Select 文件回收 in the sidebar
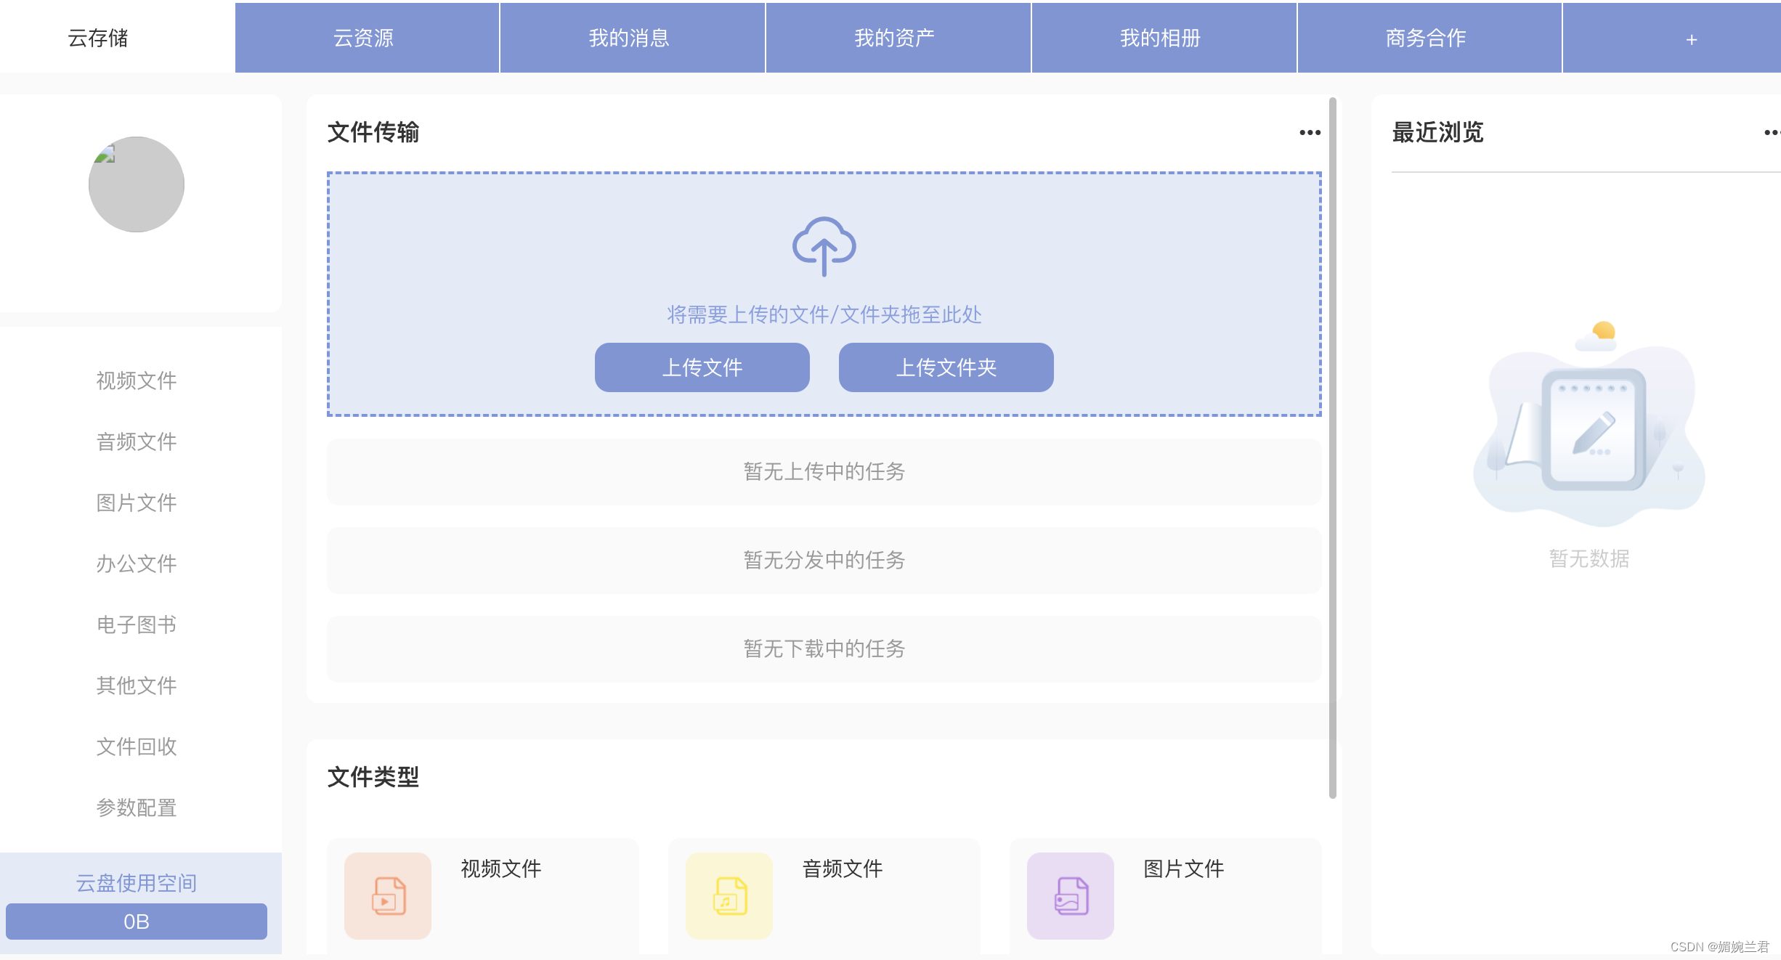The height and width of the screenshot is (960, 1781). click(137, 747)
